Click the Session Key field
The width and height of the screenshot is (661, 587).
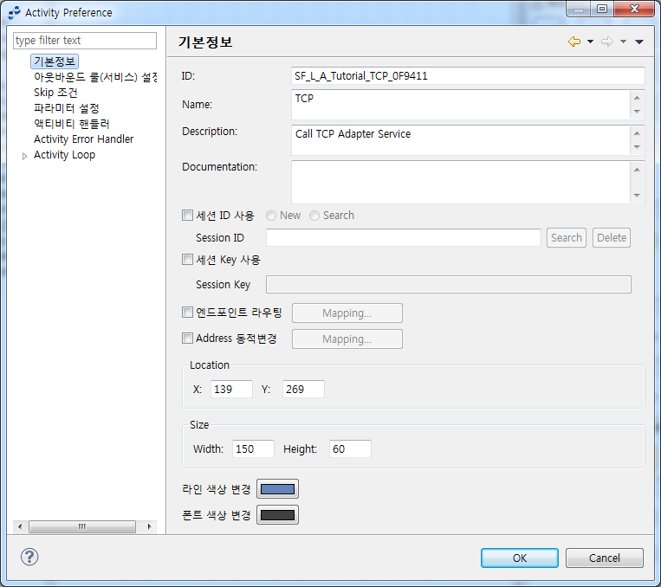[449, 285]
